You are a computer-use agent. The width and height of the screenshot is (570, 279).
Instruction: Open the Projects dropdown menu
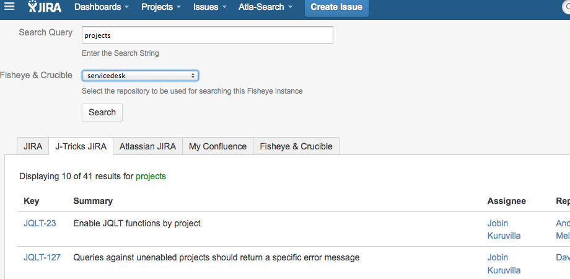(161, 7)
